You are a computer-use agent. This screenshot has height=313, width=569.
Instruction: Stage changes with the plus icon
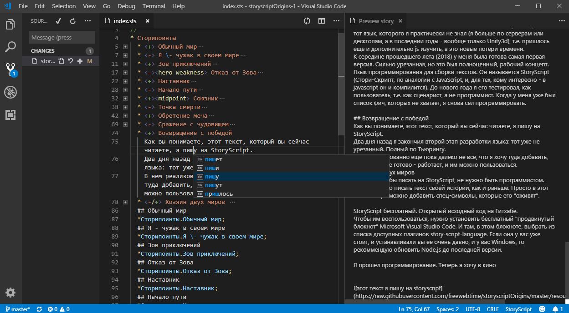pos(80,61)
